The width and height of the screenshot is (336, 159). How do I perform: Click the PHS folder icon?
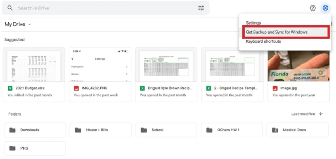(12, 148)
